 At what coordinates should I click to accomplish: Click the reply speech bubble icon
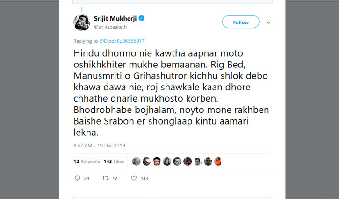pos(78,178)
